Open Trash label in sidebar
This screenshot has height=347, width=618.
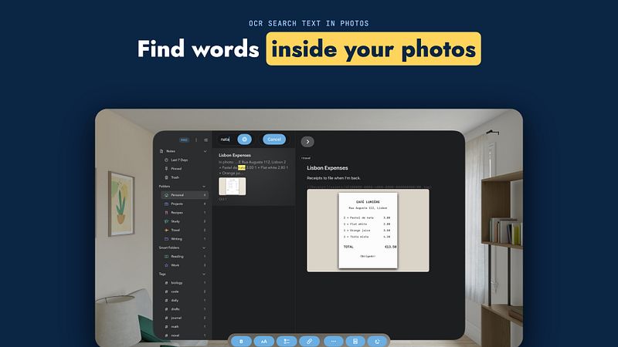(x=175, y=177)
